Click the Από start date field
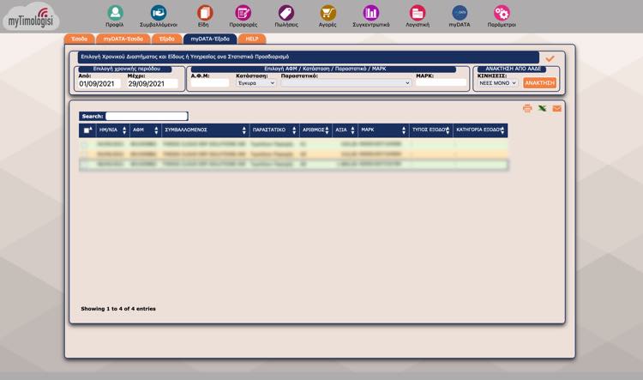 point(99,84)
